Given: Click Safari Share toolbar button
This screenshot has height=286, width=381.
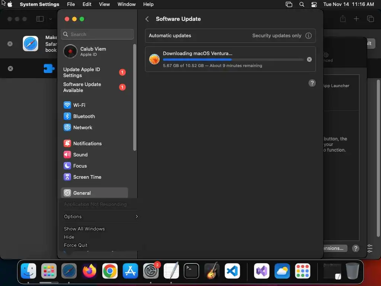Looking at the screenshot, I should click(x=343, y=19).
